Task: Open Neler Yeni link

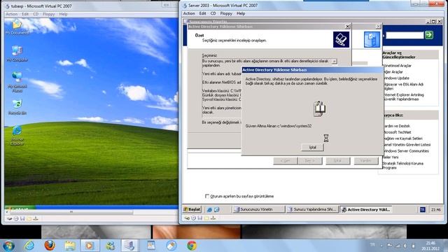Action: click(x=391, y=157)
